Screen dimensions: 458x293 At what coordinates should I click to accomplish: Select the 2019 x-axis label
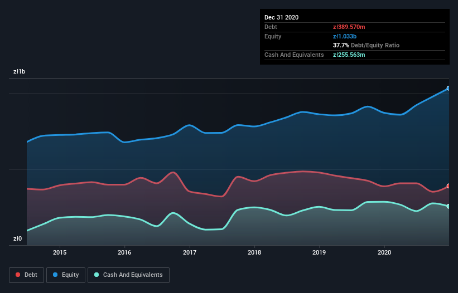tap(319, 252)
